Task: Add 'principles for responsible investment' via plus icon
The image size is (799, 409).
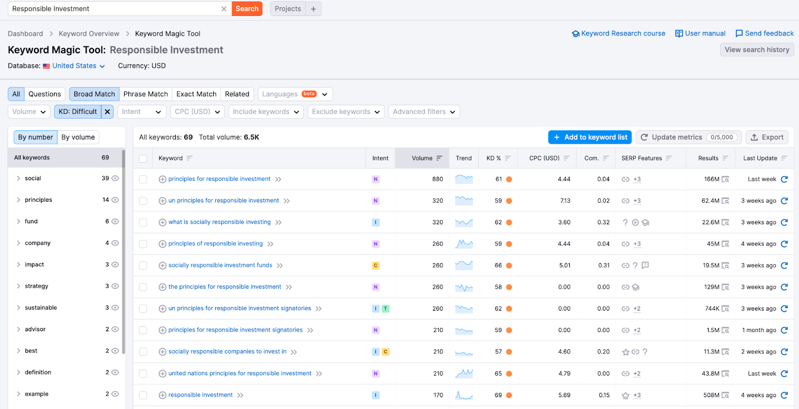Action: (162, 179)
